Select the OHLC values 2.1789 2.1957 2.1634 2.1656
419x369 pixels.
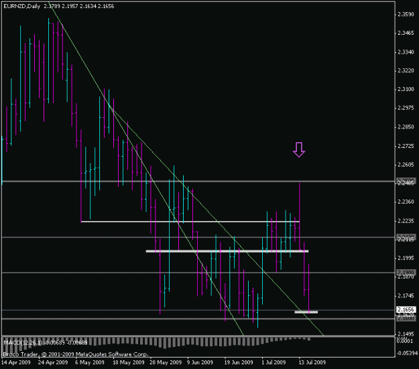tap(79, 6)
